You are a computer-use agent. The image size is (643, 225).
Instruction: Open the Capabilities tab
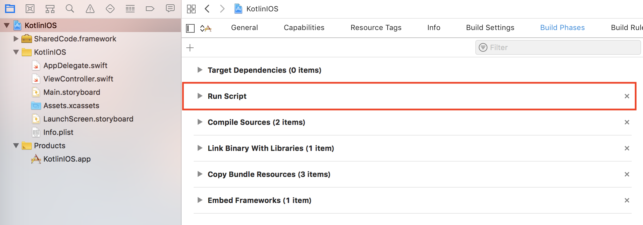point(304,28)
